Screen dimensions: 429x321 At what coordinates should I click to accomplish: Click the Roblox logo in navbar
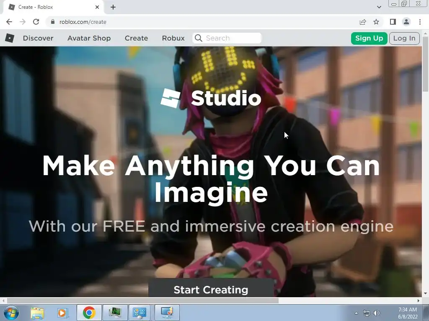click(10, 38)
